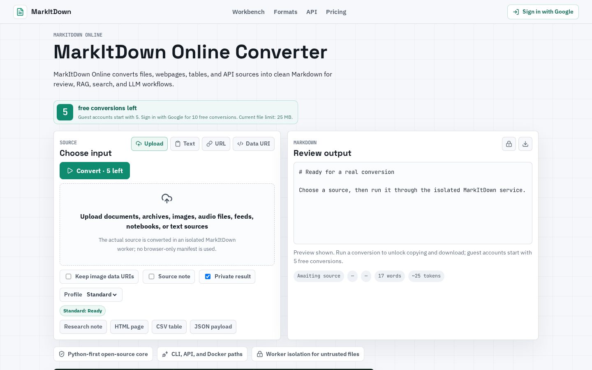Select the Upload input tab

[x=149, y=144]
